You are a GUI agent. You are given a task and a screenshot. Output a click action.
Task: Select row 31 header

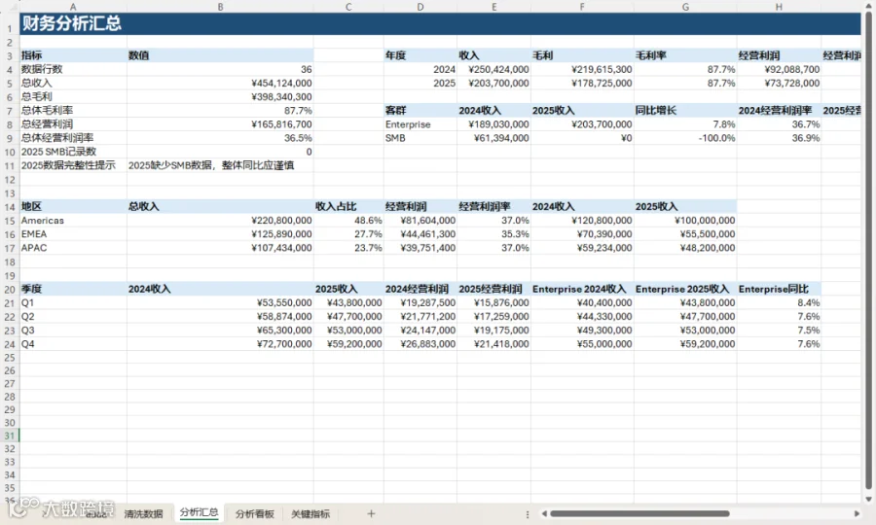(x=10, y=436)
